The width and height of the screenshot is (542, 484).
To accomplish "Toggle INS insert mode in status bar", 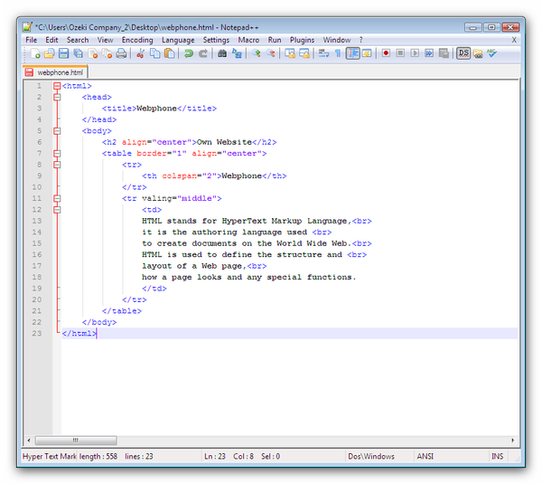I will (498, 456).
